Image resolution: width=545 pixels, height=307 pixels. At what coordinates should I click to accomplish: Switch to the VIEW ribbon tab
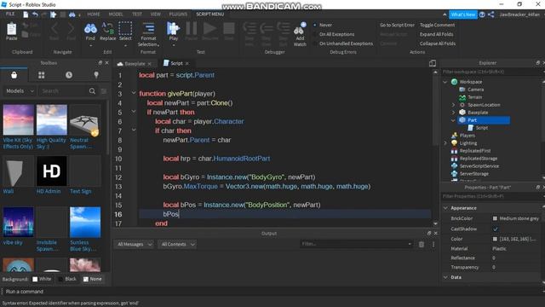[155, 14]
